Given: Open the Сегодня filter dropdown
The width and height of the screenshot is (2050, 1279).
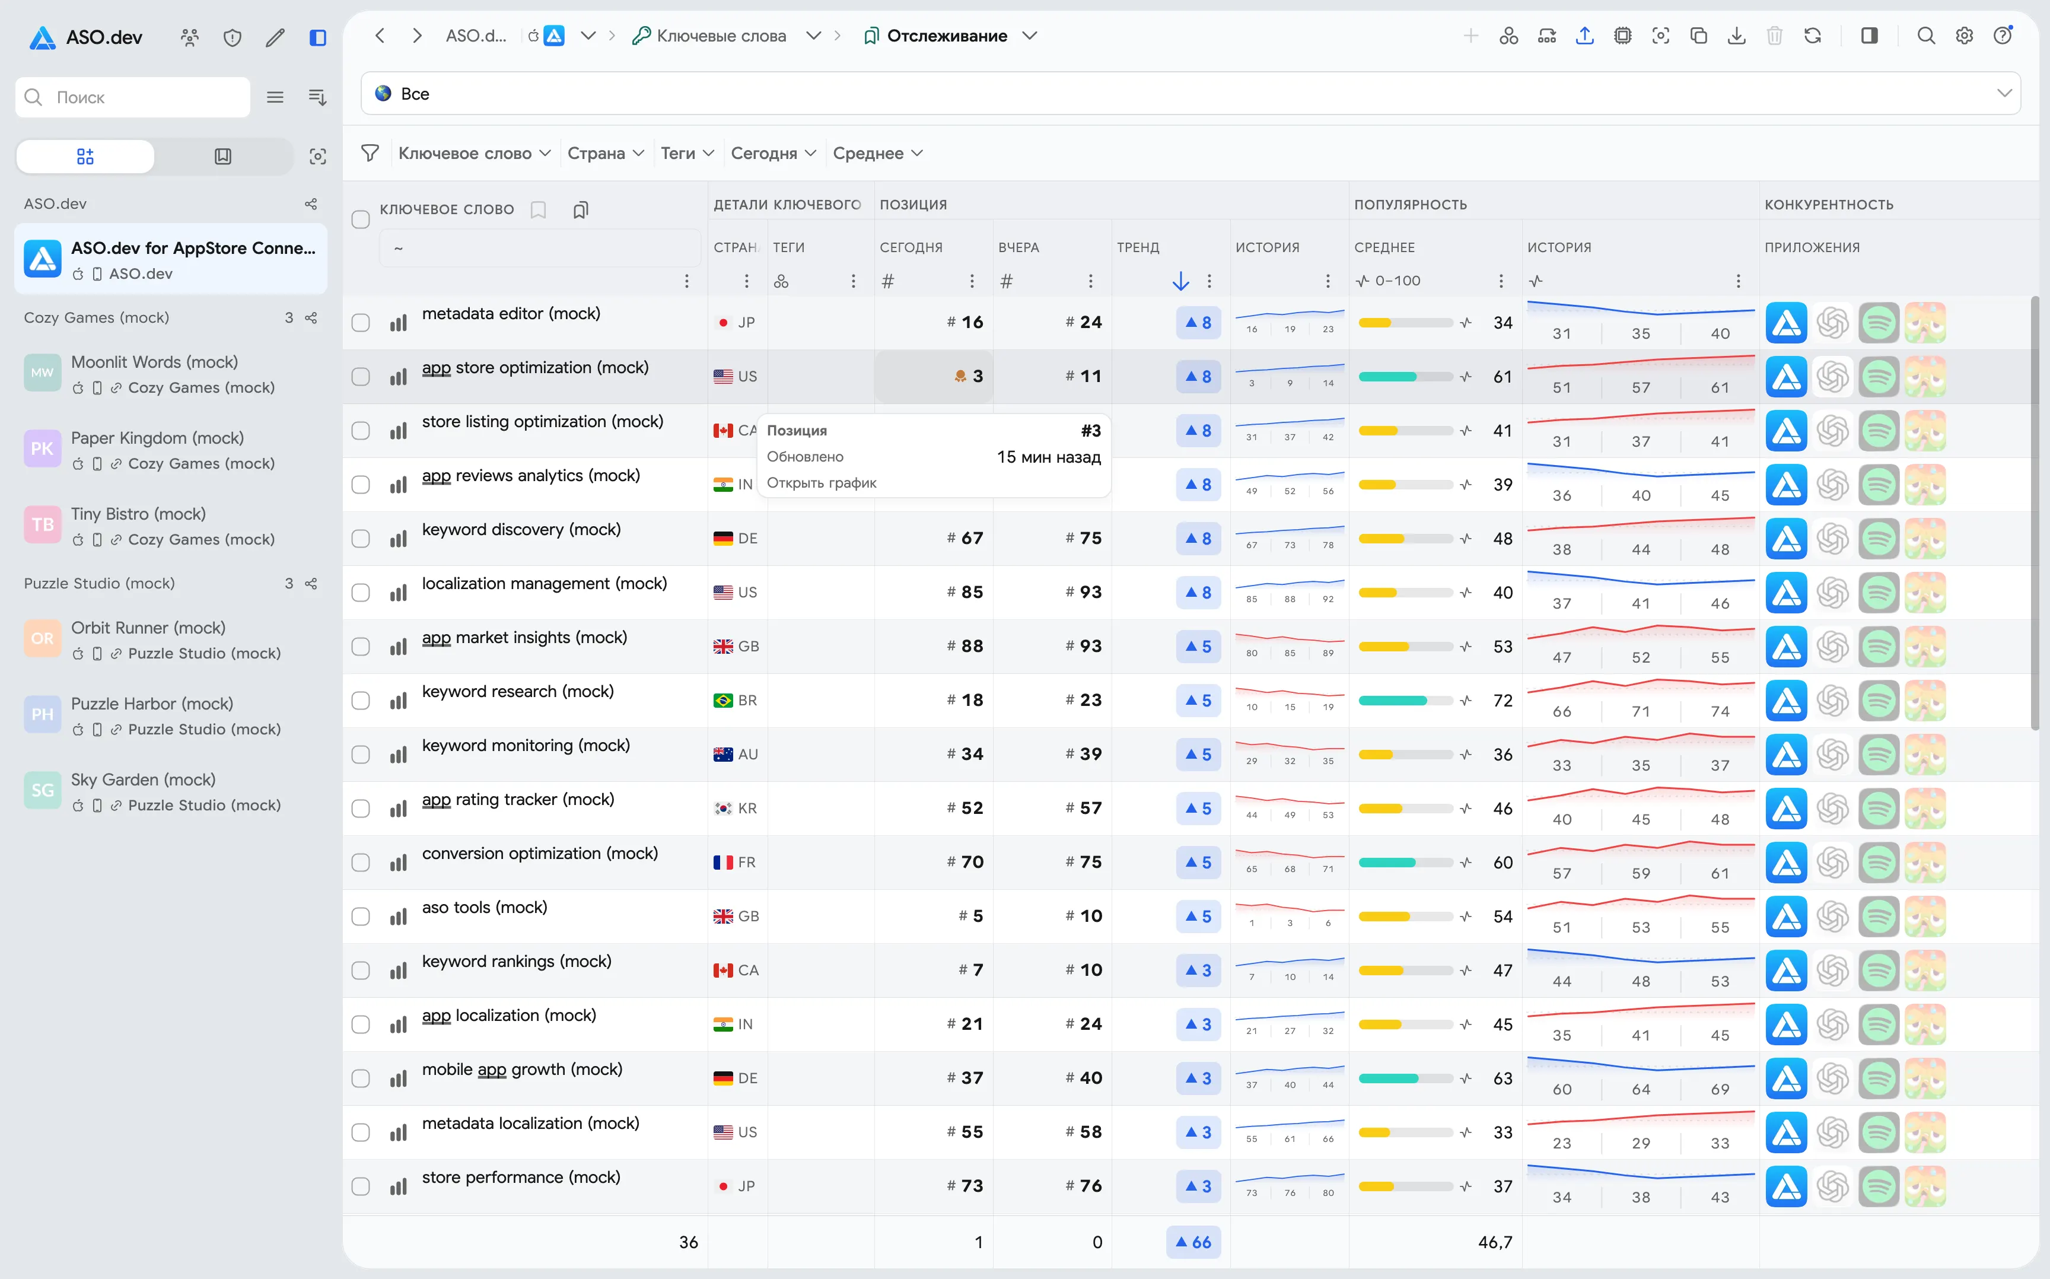Looking at the screenshot, I should pyautogui.click(x=773, y=153).
